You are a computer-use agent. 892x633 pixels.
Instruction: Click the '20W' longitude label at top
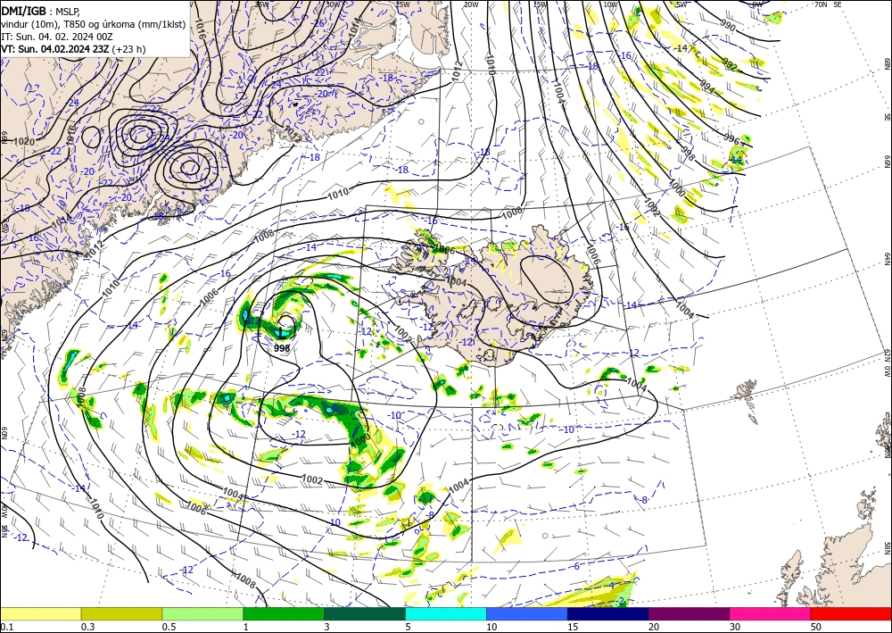click(x=470, y=4)
